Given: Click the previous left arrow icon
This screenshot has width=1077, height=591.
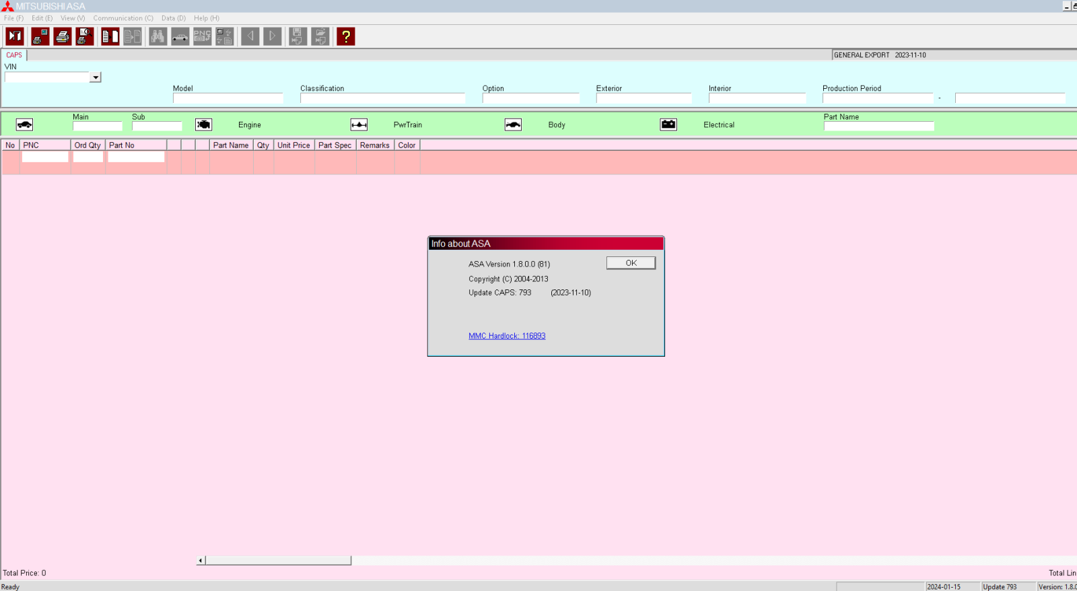Looking at the screenshot, I should tap(250, 36).
